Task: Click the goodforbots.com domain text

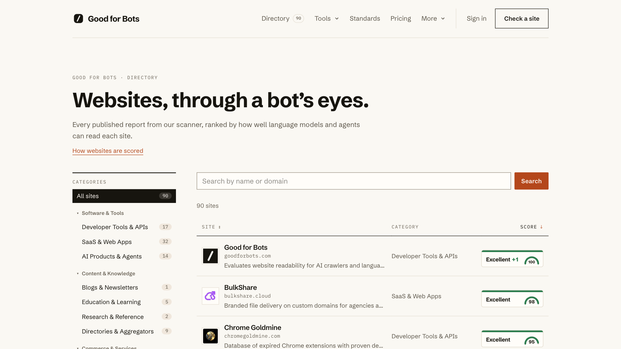Action: (x=247, y=256)
